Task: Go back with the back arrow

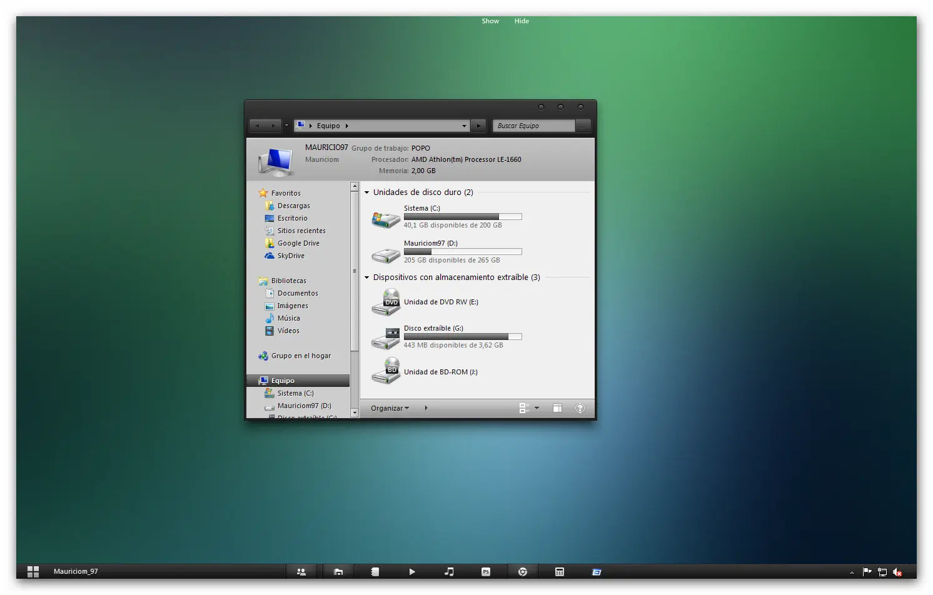Action: [257, 126]
